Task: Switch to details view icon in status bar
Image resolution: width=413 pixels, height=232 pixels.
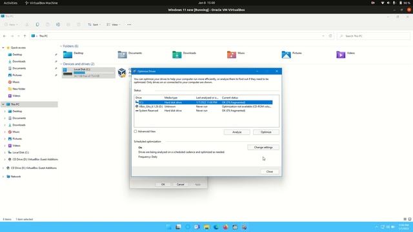Action: (x=405, y=219)
